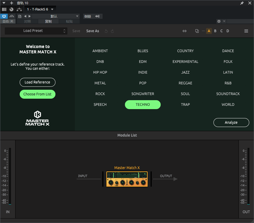Toggle the selected TECHNO genre
This screenshot has width=254, height=223.
click(143, 105)
